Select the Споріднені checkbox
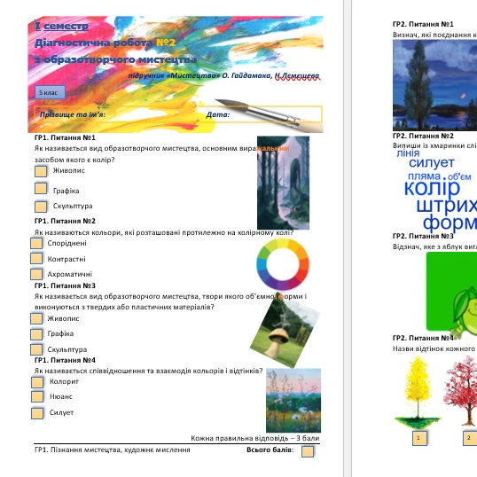 point(36,243)
